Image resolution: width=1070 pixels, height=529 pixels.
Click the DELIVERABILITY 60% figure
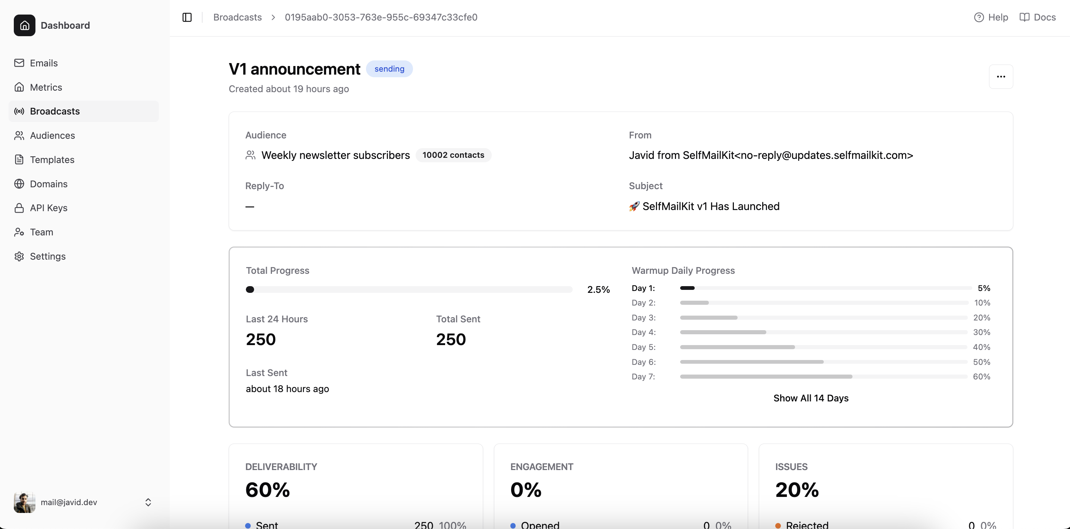268,489
